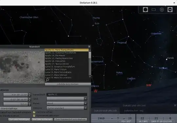Click the NW compass marker
The width and height of the screenshot is (177, 123).
(149, 85)
